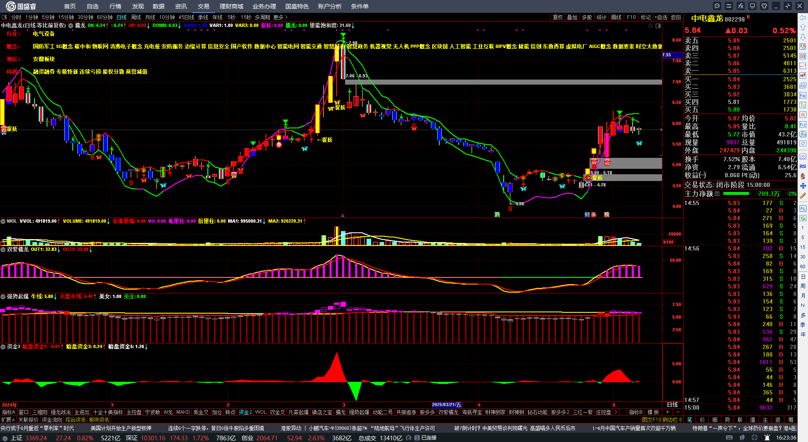This screenshot has width=808, height=442.
Task: Click the 2025/03/21 date marker on time axis
Action: point(447,405)
